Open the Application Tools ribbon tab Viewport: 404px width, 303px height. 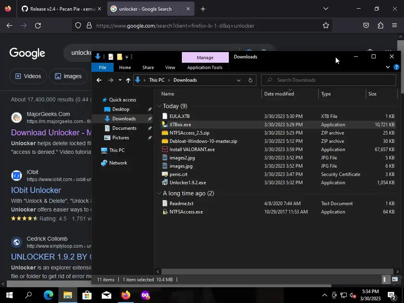point(205,67)
